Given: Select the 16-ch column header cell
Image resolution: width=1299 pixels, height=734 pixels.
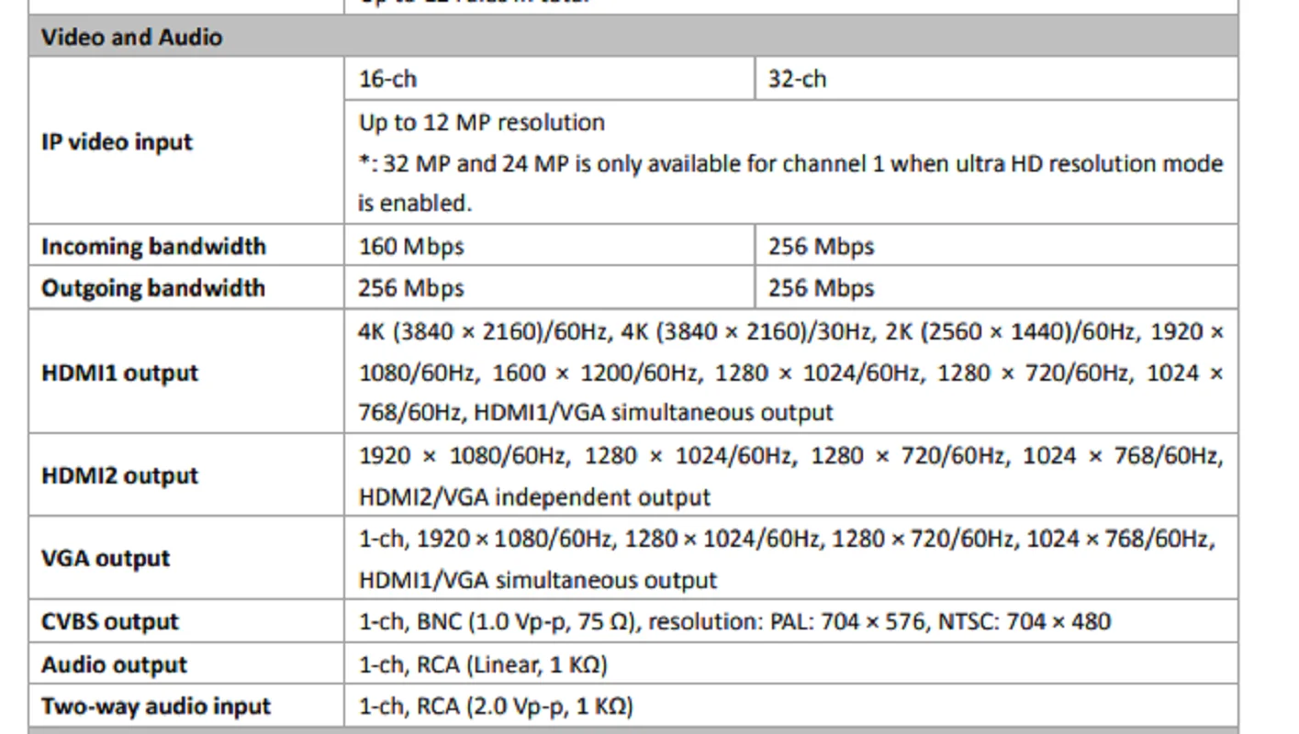Looking at the screenshot, I should (549, 79).
